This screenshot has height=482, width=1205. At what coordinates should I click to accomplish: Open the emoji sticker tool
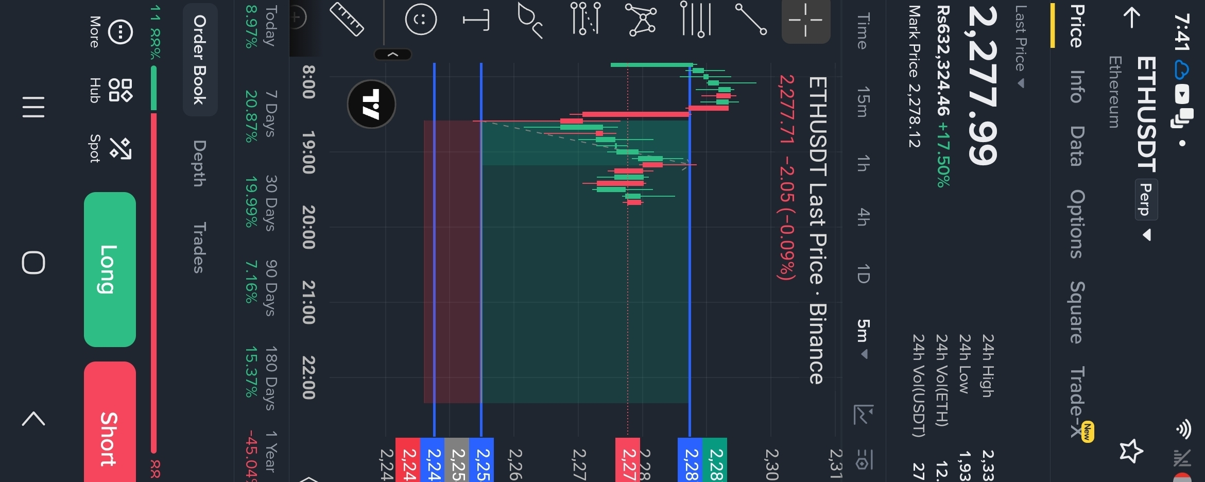pyautogui.click(x=421, y=20)
